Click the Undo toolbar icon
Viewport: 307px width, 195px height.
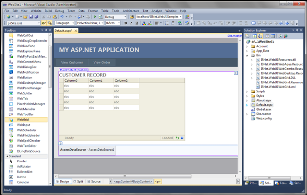click(62, 17)
